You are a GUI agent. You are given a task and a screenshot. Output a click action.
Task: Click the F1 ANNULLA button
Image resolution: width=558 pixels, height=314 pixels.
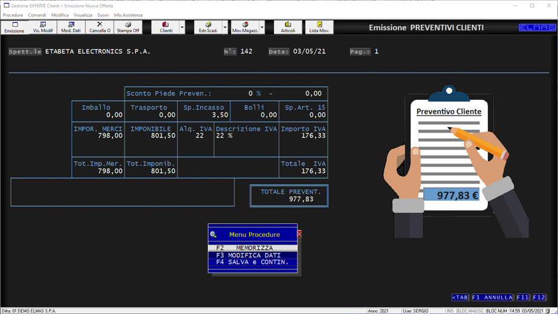[x=492, y=298]
